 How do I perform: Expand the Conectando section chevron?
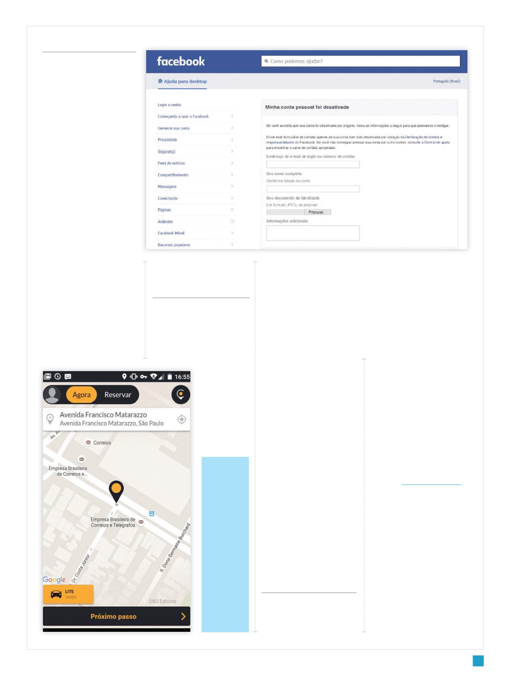[232, 198]
